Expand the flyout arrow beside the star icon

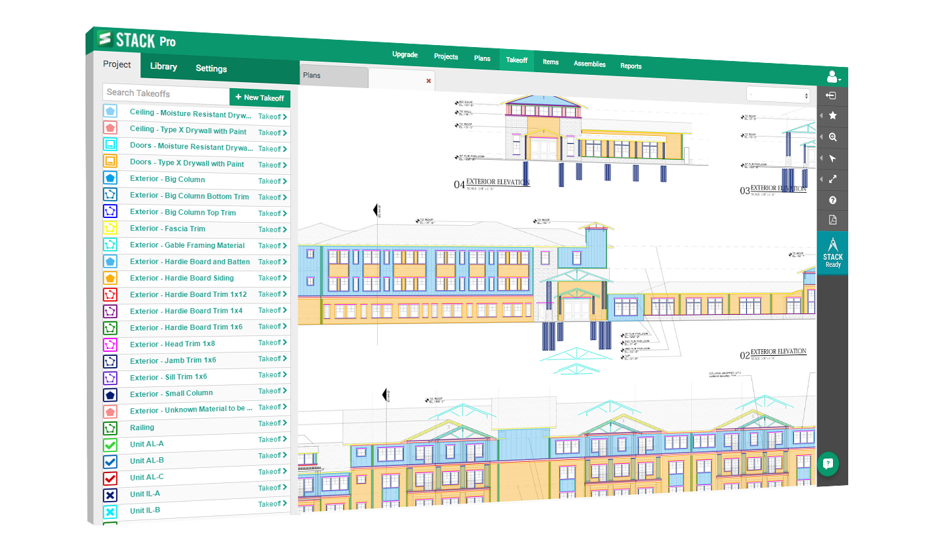[x=822, y=116]
